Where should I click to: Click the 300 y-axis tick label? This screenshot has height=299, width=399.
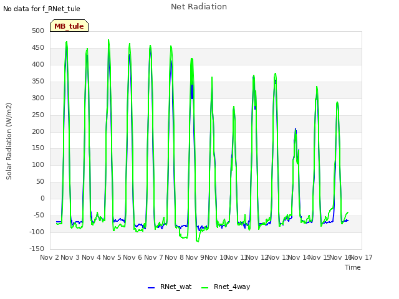pos(38,98)
